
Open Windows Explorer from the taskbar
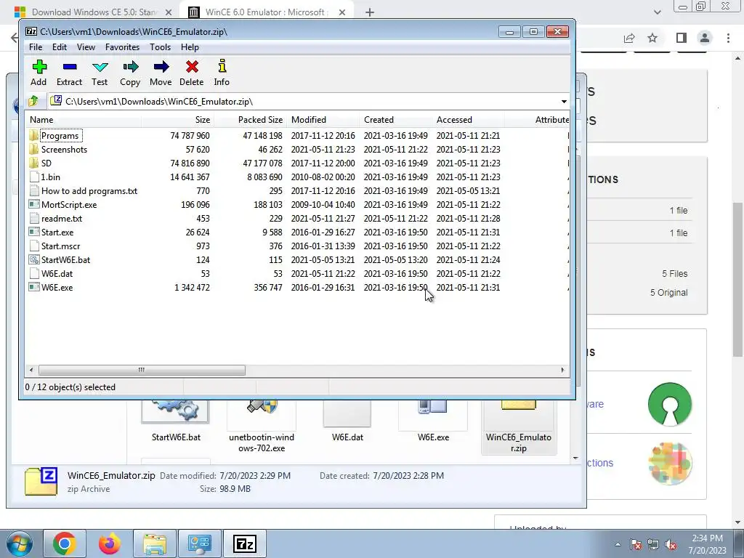tap(155, 543)
